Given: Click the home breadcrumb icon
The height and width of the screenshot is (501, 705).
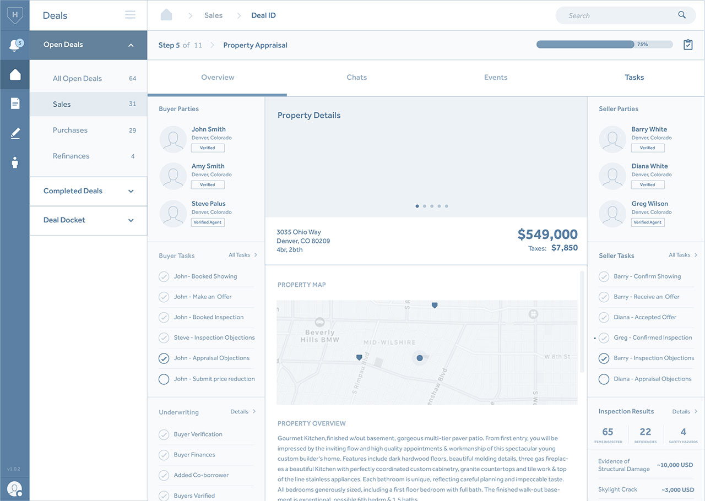Looking at the screenshot, I should (x=166, y=15).
